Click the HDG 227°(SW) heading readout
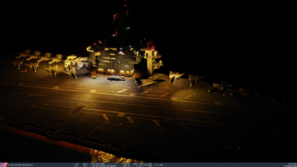The height and width of the screenshot is (167, 297). pyautogui.click(x=98, y=164)
